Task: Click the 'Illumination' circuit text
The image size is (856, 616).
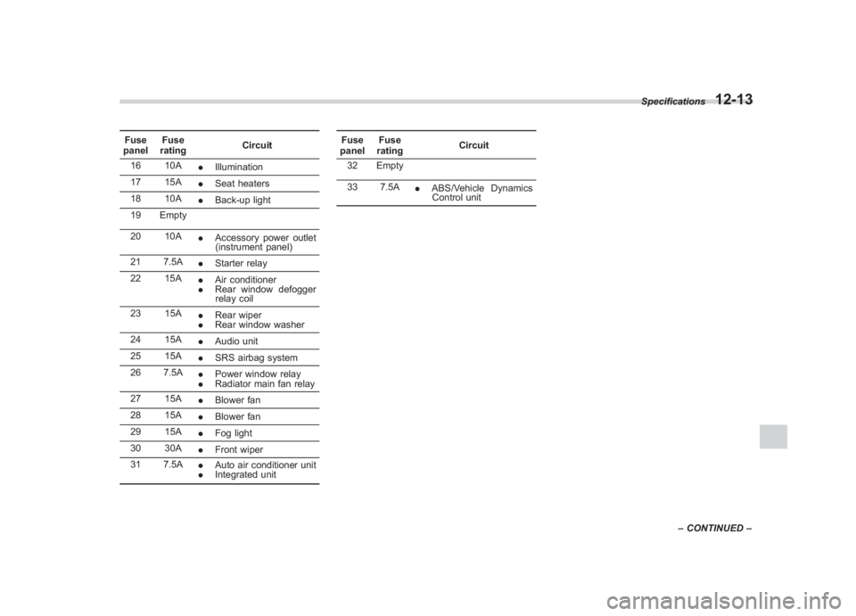Action: coord(239,167)
